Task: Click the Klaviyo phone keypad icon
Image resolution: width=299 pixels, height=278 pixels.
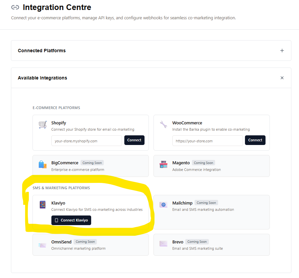Action: coord(43,205)
